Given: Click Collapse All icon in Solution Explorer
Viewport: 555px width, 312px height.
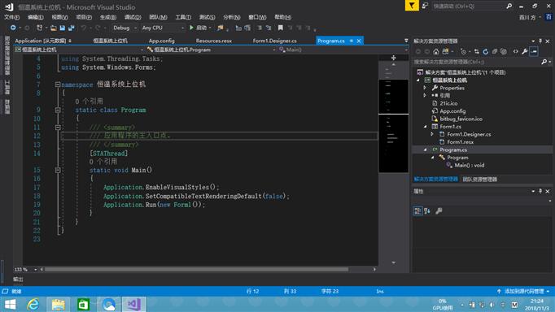Looking at the screenshot, I should [x=495, y=51].
